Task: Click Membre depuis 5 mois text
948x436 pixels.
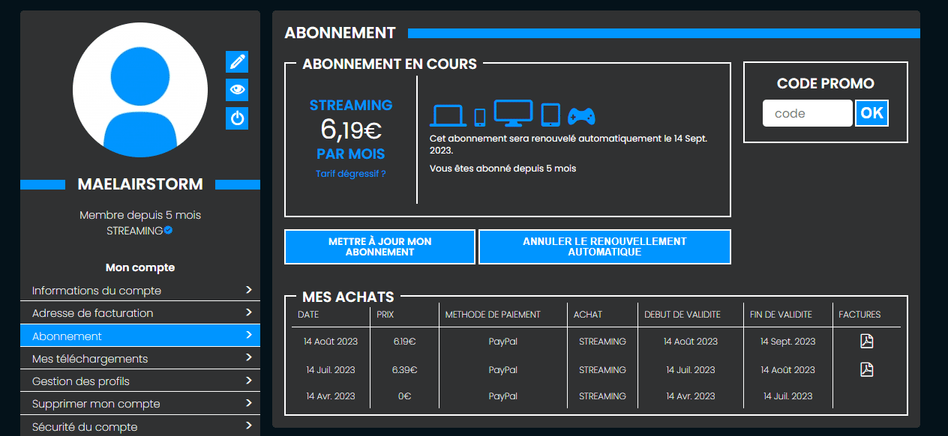Action: point(140,215)
